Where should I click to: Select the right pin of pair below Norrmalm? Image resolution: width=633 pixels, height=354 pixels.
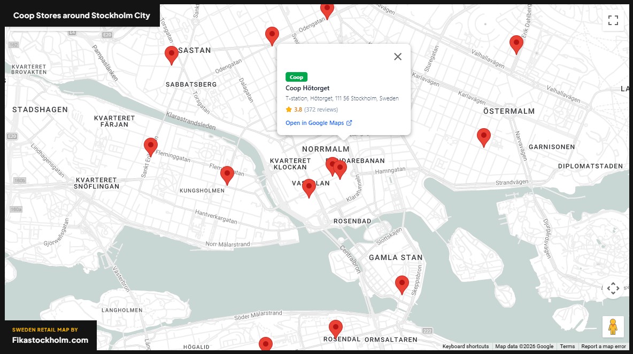click(340, 170)
